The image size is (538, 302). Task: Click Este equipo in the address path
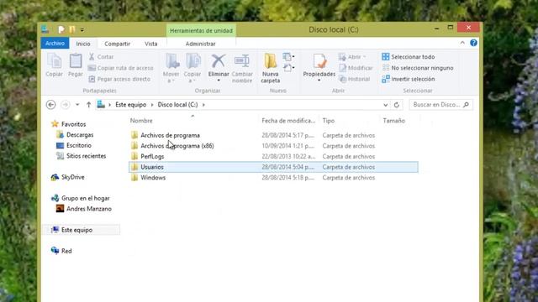pos(131,104)
